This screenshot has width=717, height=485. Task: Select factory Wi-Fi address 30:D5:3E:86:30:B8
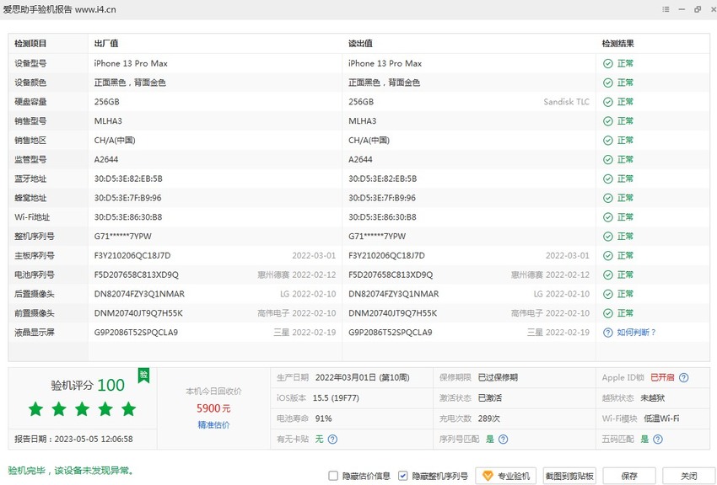point(128,217)
